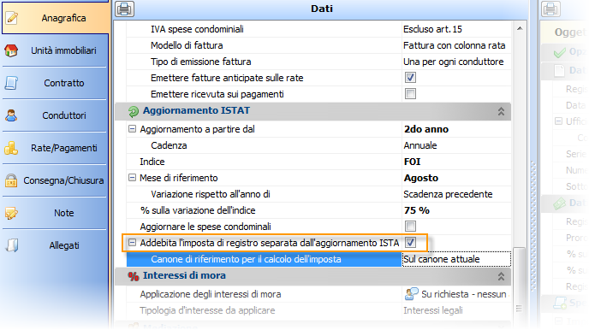Select 2do anno value
Image resolution: width=589 pixels, height=330 pixels.
[x=456, y=129]
